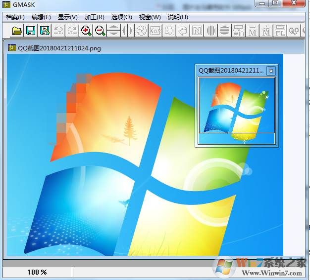Open the 选项(O) options menu

[121, 17]
